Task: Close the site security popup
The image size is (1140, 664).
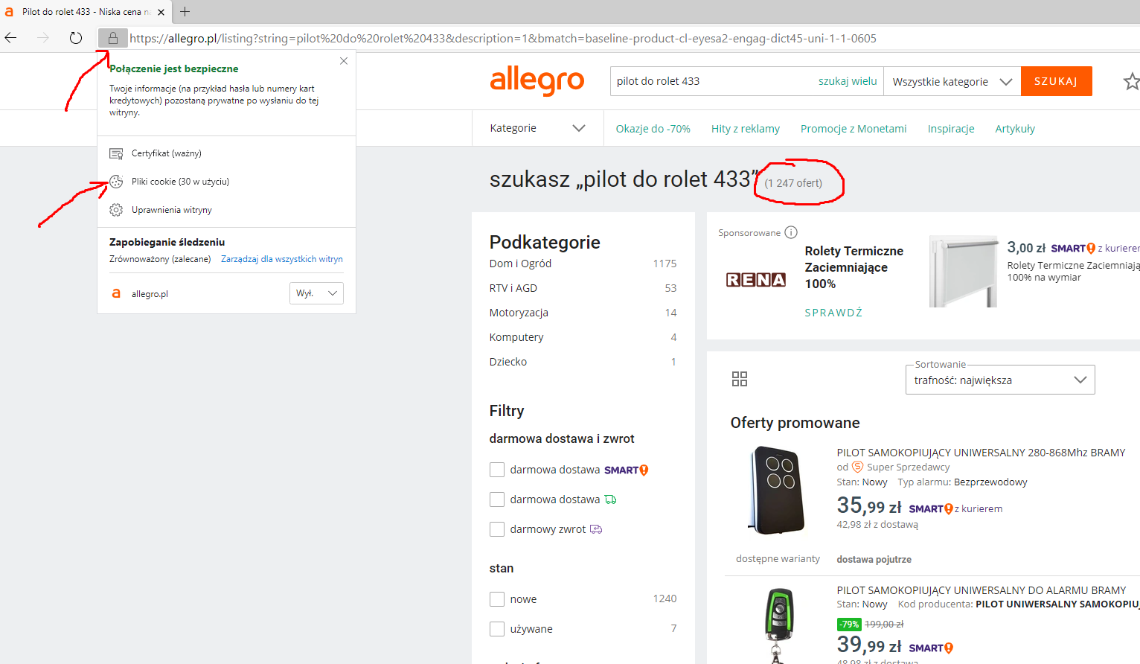Action: point(344,61)
